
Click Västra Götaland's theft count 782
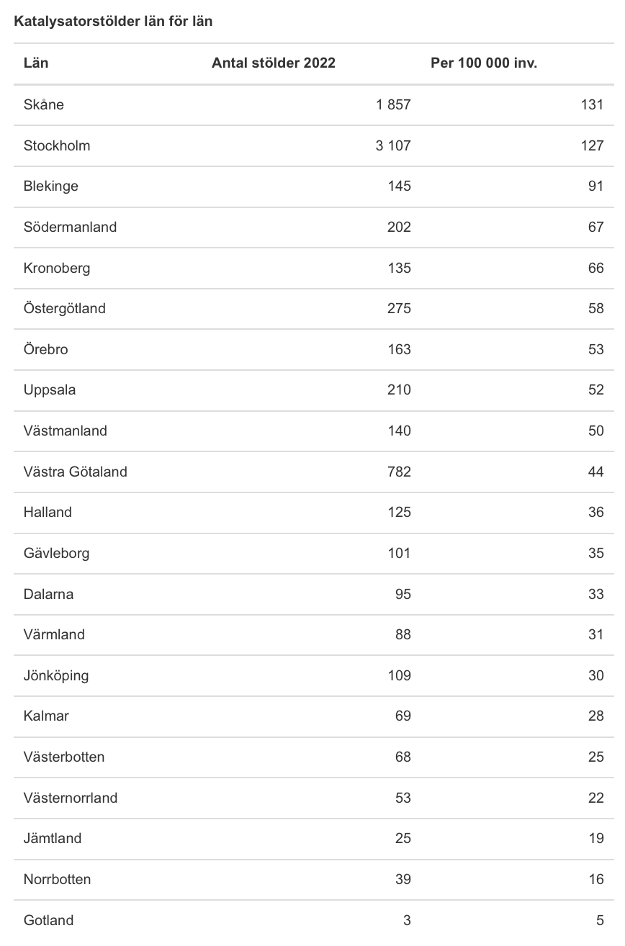399,472
